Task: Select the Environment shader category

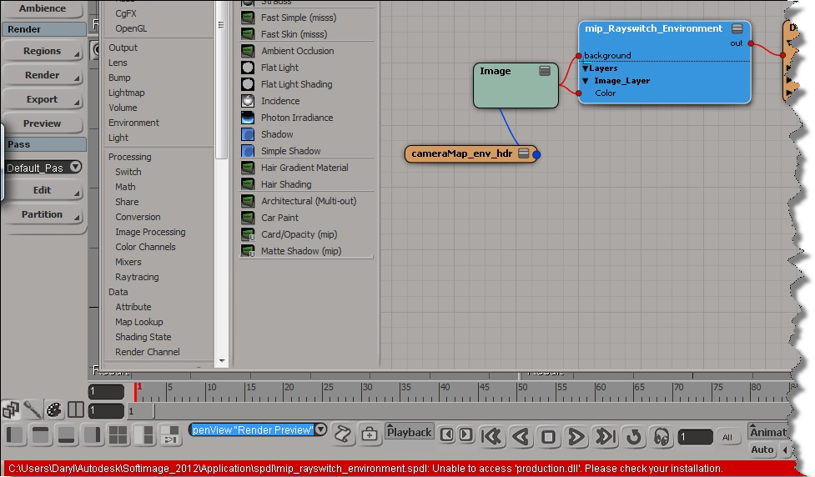Action: click(x=133, y=123)
